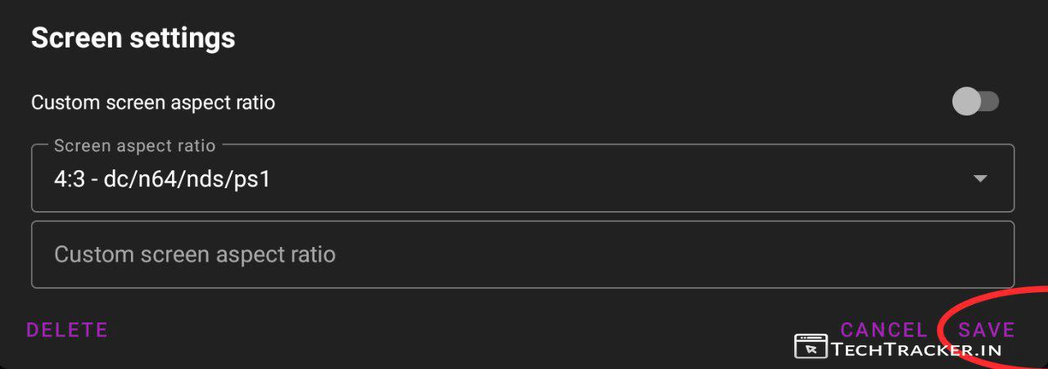
Task: Click the TechTracker browser window logo icon
Action: (x=811, y=347)
